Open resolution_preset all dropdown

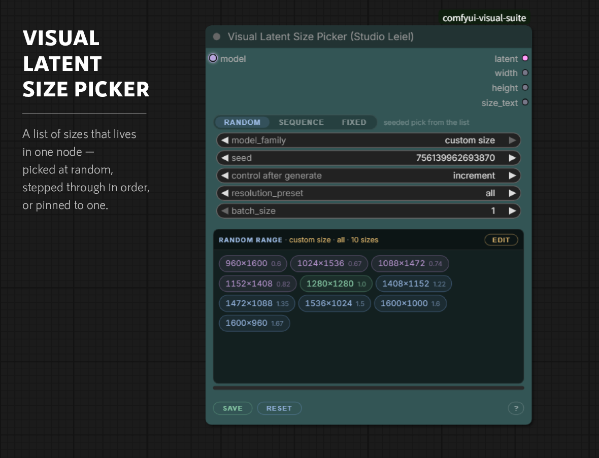[x=369, y=193]
